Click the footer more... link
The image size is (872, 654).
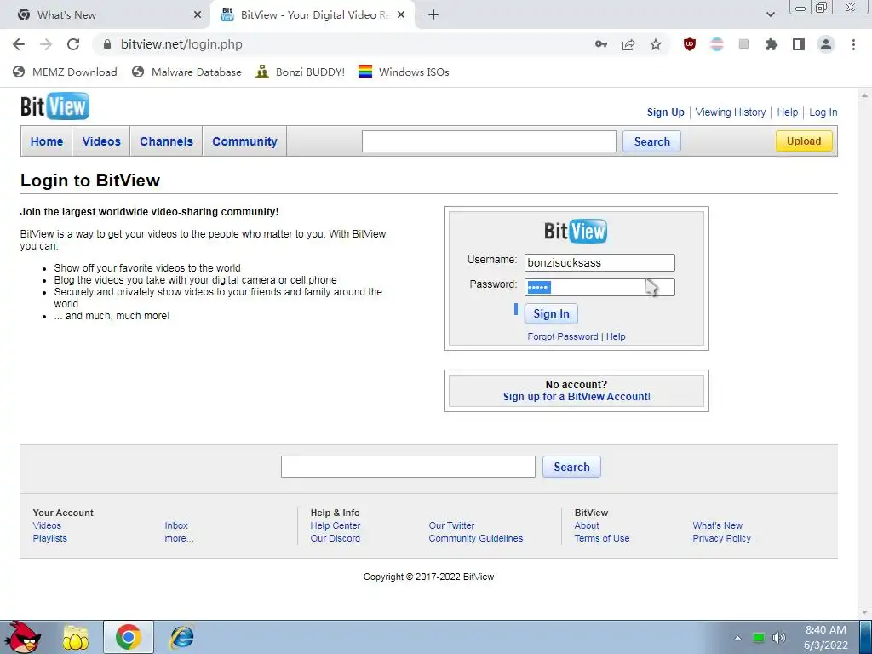point(179,538)
